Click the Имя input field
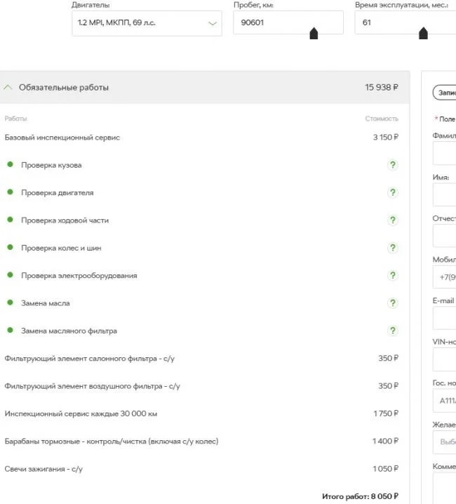456x504 pixels. [x=445, y=195]
